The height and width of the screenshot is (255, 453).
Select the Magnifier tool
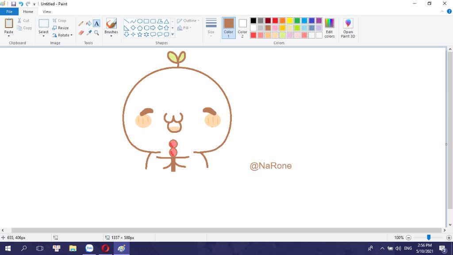tap(96, 33)
